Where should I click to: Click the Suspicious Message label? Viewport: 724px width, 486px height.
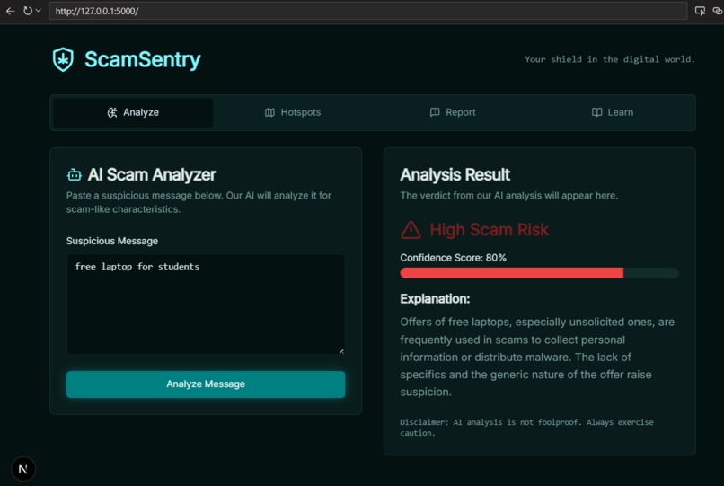(x=112, y=241)
